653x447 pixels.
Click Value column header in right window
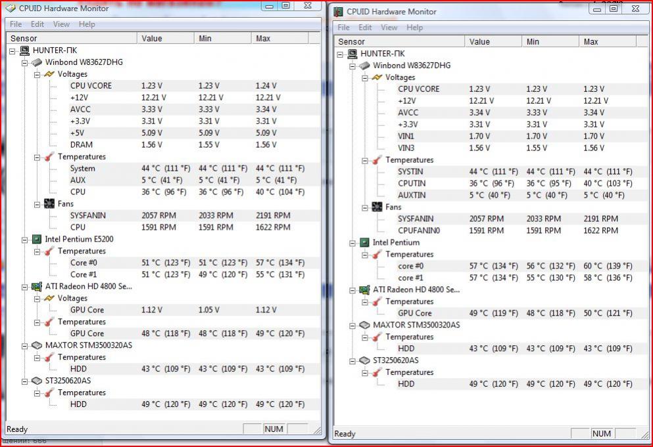pyautogui.click(x=493, y=41)
